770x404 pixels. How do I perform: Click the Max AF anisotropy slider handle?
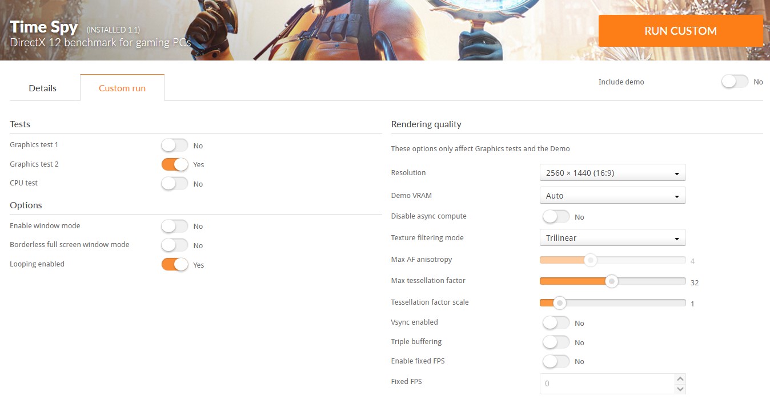[x=590, y=260]
